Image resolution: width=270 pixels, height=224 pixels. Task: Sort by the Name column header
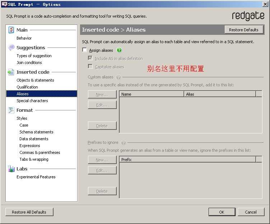[152, 94]
